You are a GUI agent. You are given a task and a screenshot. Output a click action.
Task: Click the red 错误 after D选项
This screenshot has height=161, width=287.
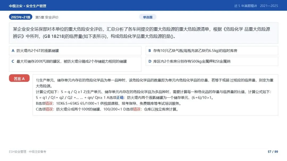tap(137, 109)
